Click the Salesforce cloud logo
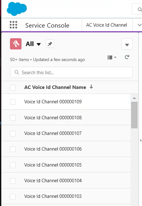 17,9
